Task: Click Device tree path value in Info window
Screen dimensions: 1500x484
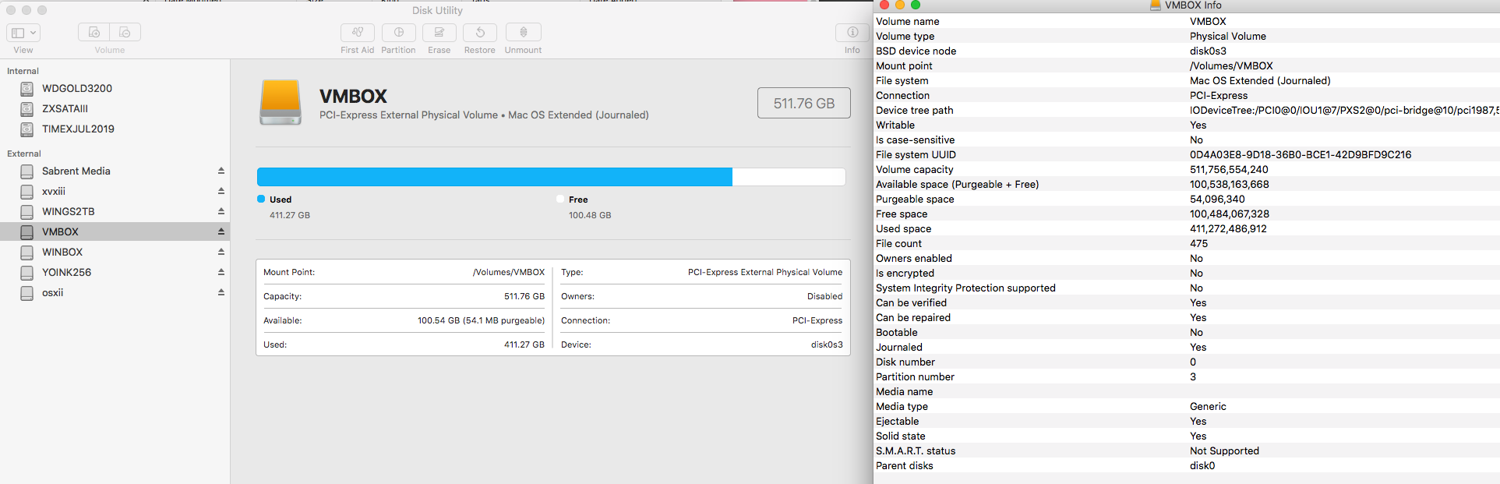Action: click(x=1344, y=110)
